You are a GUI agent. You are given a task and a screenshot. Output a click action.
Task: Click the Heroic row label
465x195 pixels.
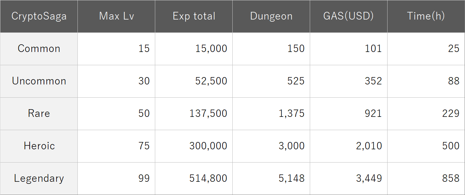(39, 146)
